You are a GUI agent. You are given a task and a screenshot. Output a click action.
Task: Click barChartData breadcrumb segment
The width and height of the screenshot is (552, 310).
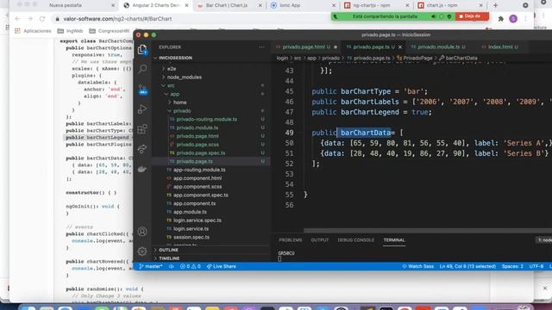tap(461, 58)
